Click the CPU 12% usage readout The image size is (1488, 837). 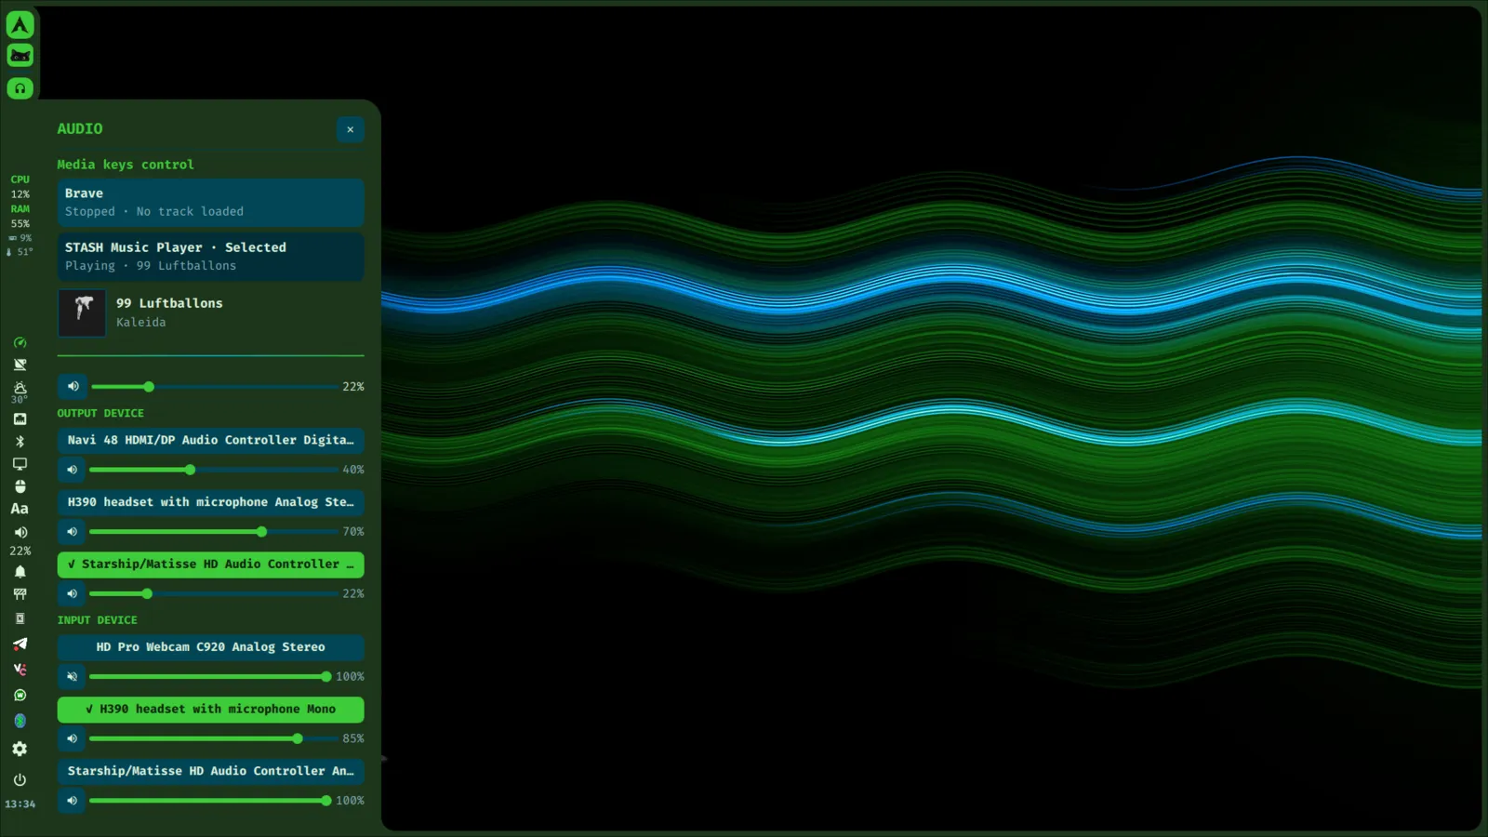coord(20,187)
